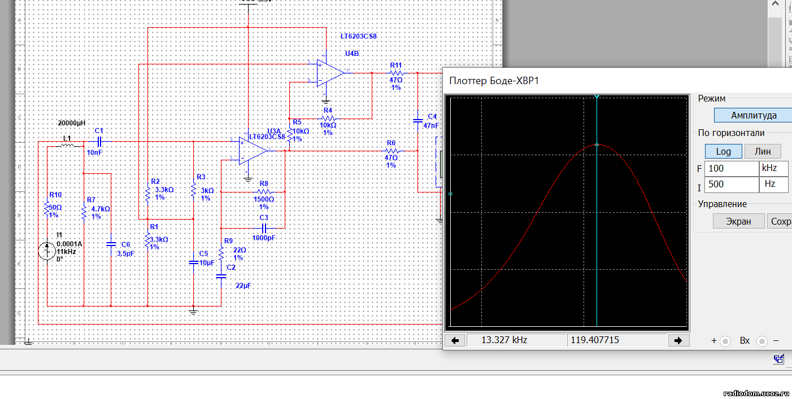Select capacitor C6 3.5pF symbol
792x399 pixels.
tap(111, 244)
